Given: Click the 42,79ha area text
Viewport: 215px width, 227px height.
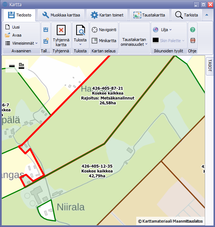Looking at the screenshot, I should [x=97, y=176].
